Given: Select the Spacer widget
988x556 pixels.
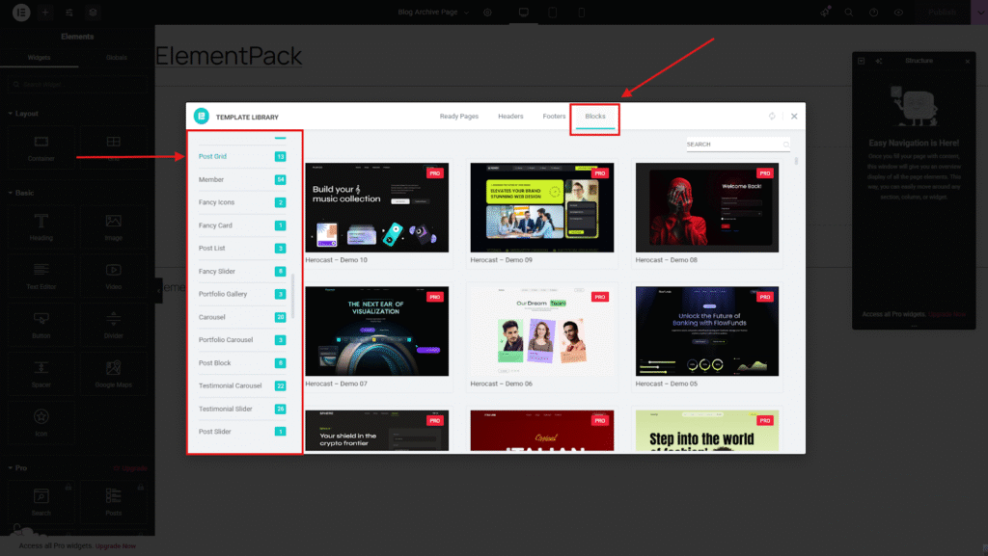Looking at the screenshot, I should (x=41, y=374).
